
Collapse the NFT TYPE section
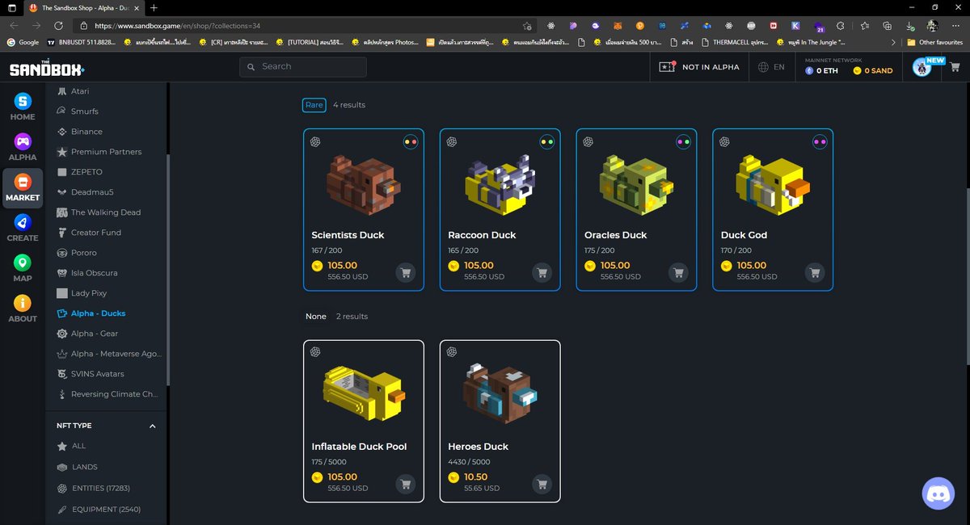[x=152, y=426]
